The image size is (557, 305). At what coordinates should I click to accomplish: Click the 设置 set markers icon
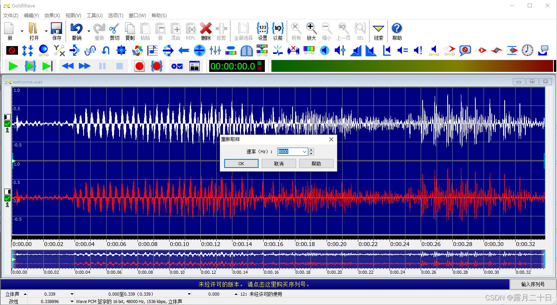click(x=262, y=29)
